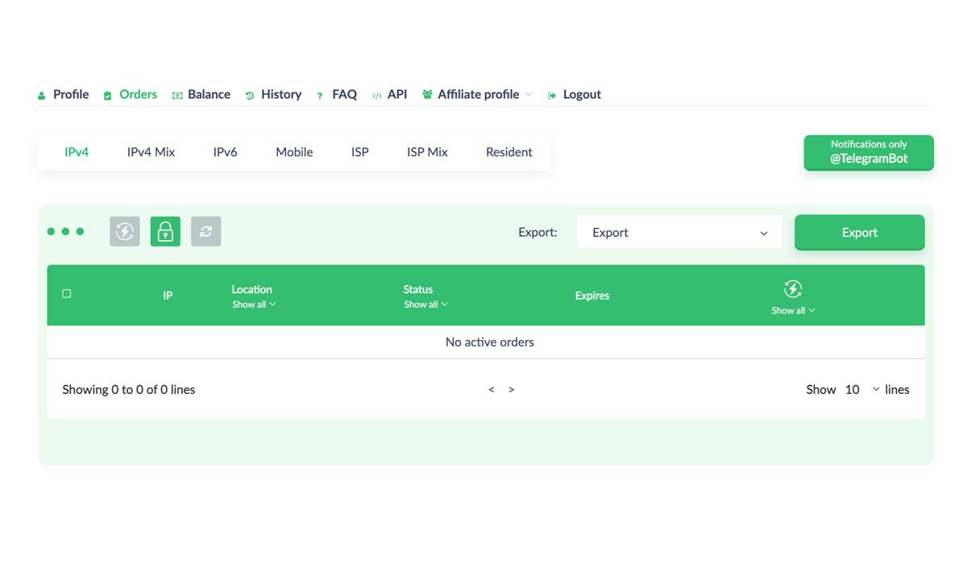
Task: Change the lines-per-page selector showing 10
Action: tap(861, 390)
